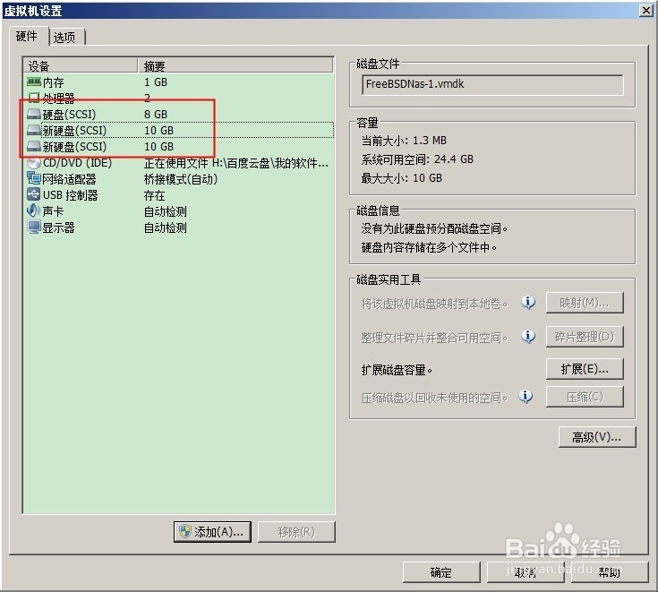Viewport: 658px width, 592px height.
Task: Click the 当前大小: 1.3 MB text
Action: tap(404, 141)
